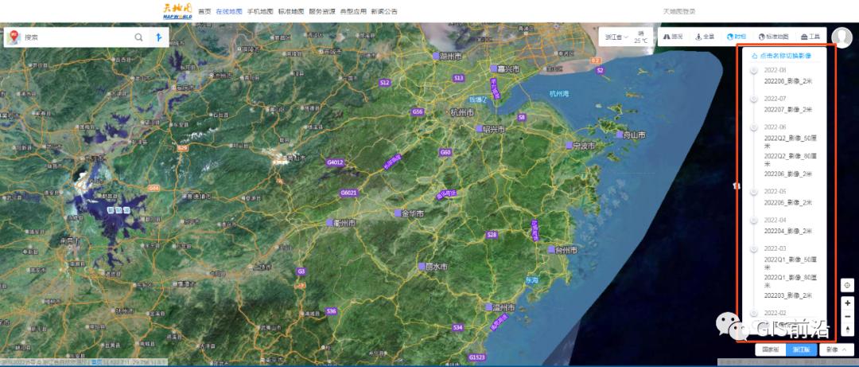Screen dimensions: 859x367
Task: Zoom in with the plus button
Action: click(848, 303)
